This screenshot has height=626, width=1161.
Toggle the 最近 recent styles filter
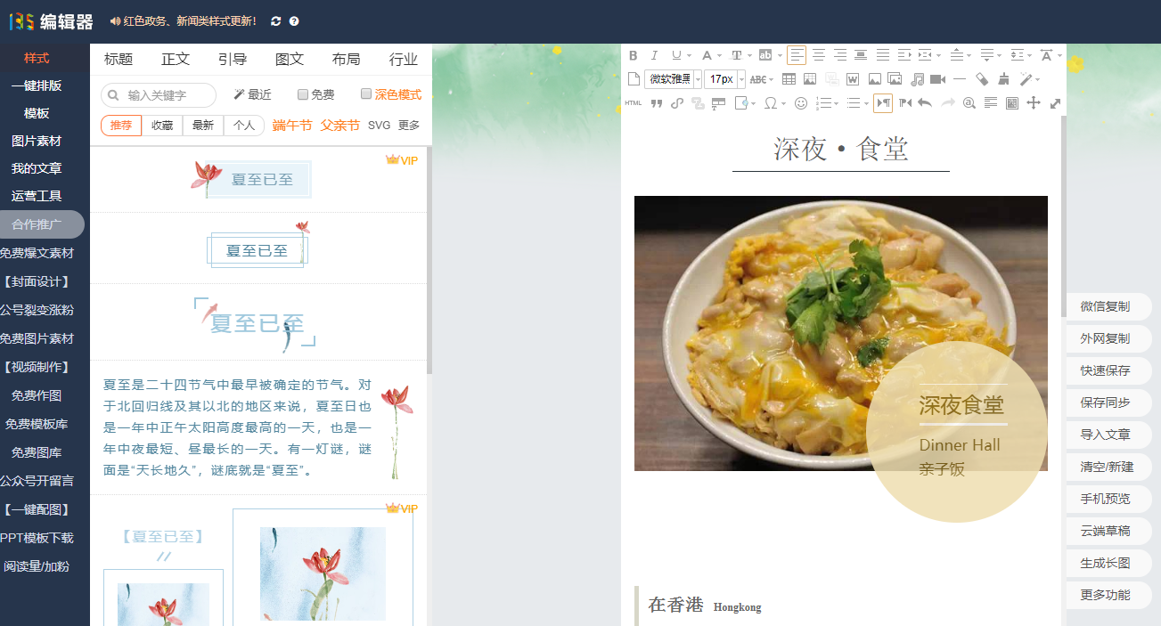coord(252,94)
